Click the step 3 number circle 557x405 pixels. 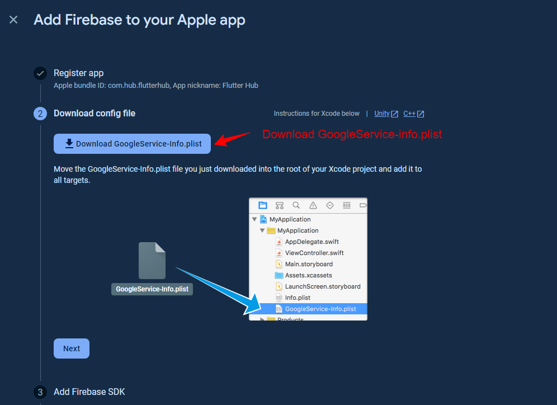[40, 392]
